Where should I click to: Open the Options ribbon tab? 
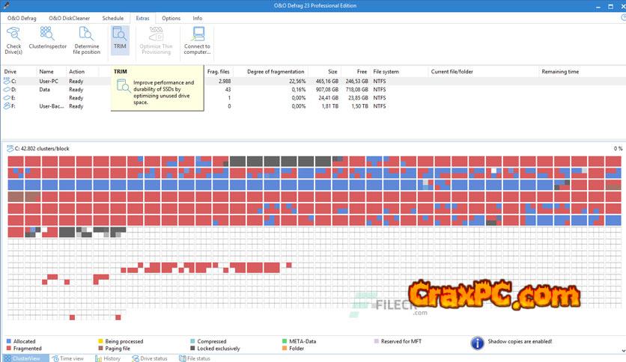171,17
